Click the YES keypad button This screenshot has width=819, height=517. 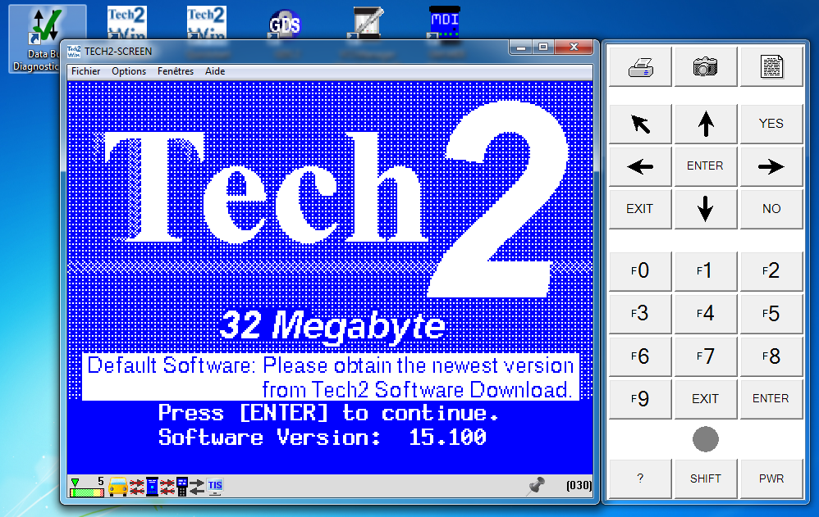(x=771, y=125)
